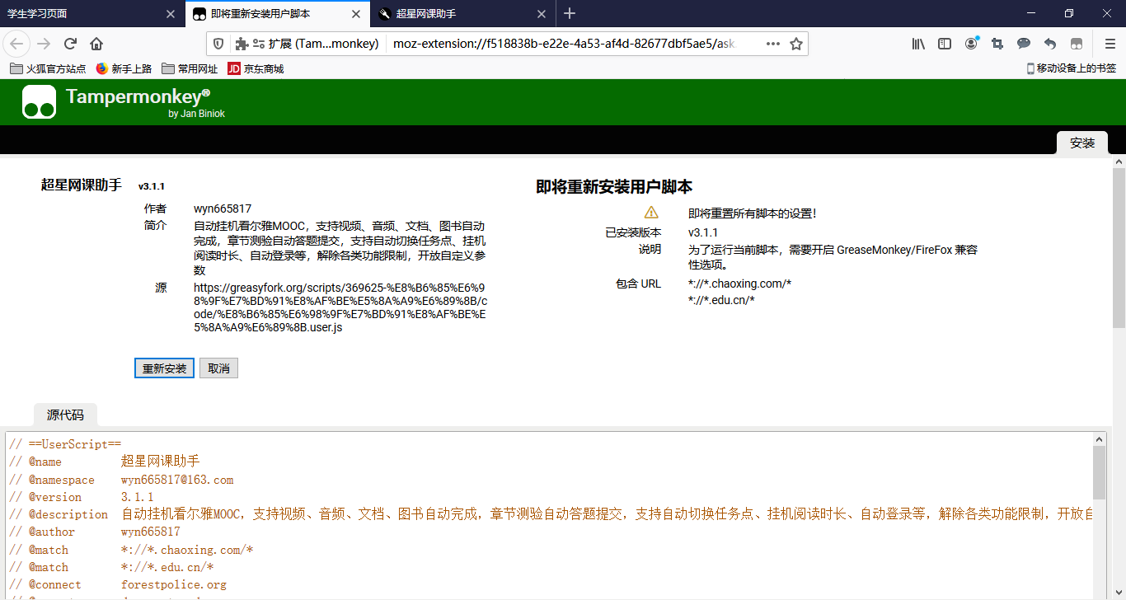Click the 取消 button
Viewport: 1126px width, 600px height.
[x=218, y=368]
